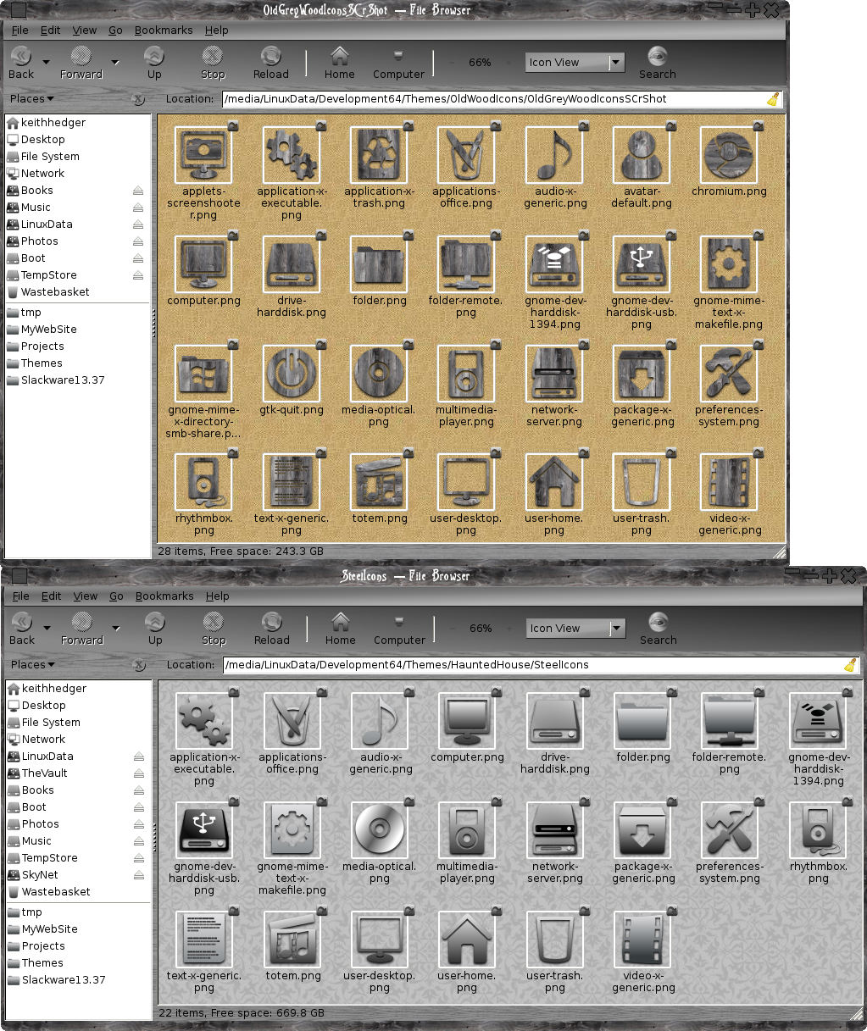867x1031 pixels.
Task: Select steel totem.png in bottom window
Action: 292,940
